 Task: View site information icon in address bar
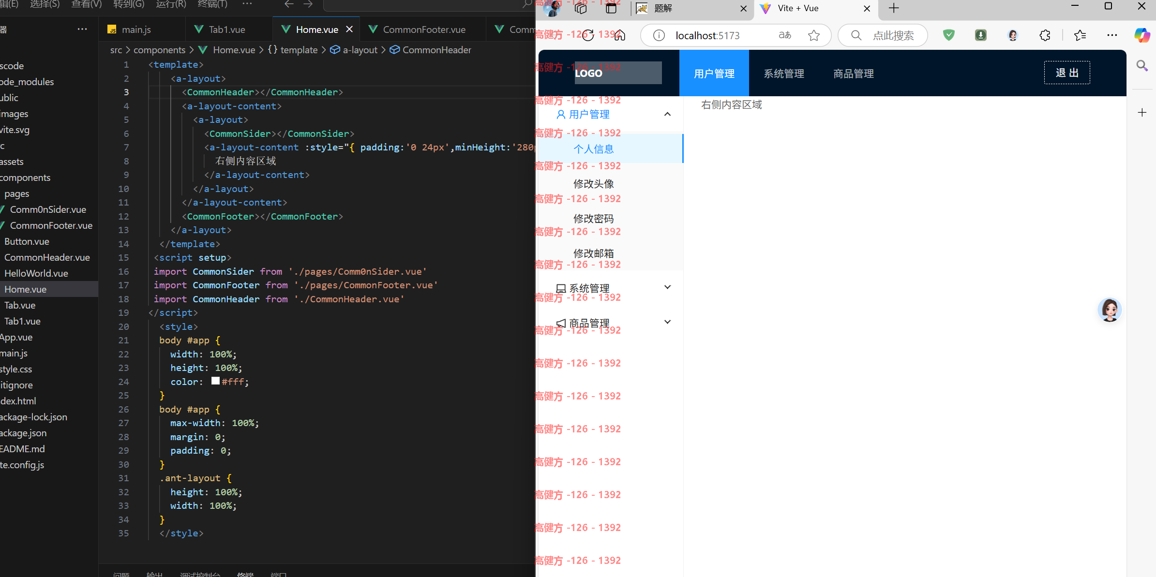[x=659, y=35]
